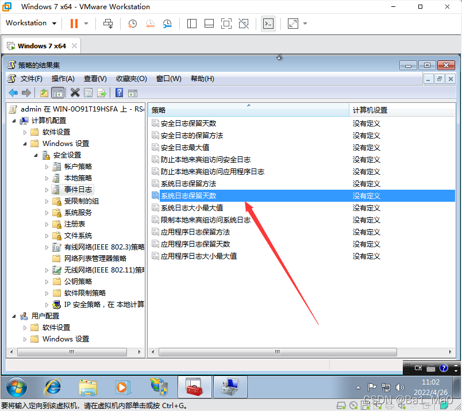Screen dimensions: 462x411
Task: Sort by the 策略 column header
Action: (x=248, y=110)
